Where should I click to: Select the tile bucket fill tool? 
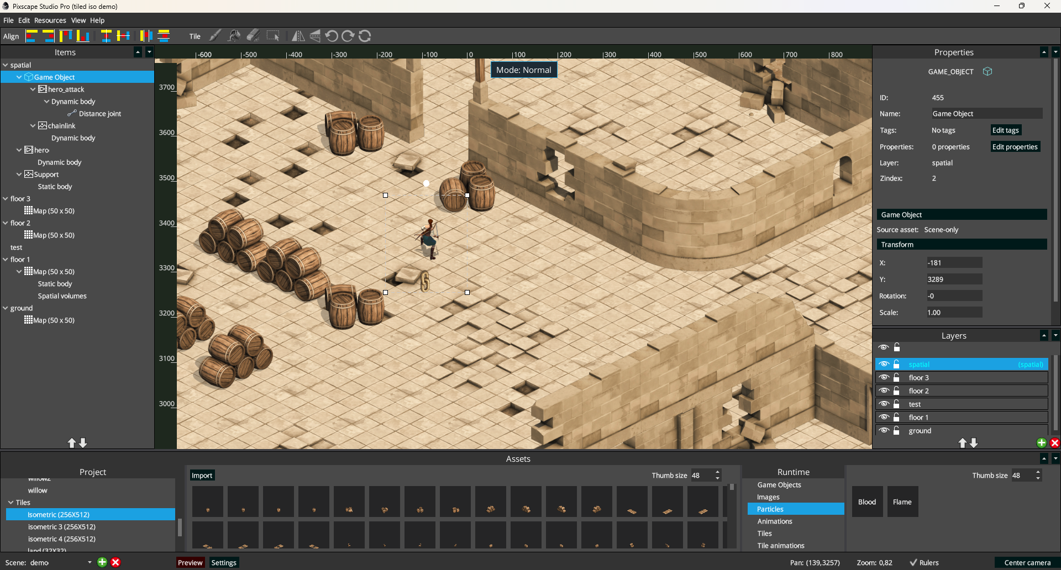[234, 36]
